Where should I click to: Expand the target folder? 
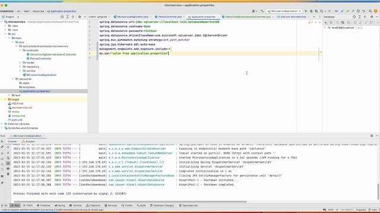pos(5,99)
